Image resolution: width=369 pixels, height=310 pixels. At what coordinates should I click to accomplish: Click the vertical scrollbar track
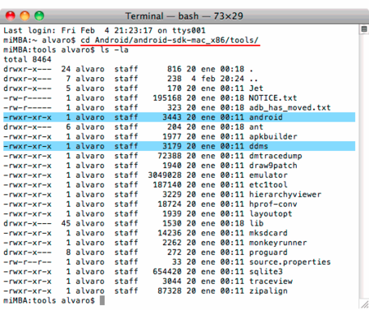[x=364, y=166]
